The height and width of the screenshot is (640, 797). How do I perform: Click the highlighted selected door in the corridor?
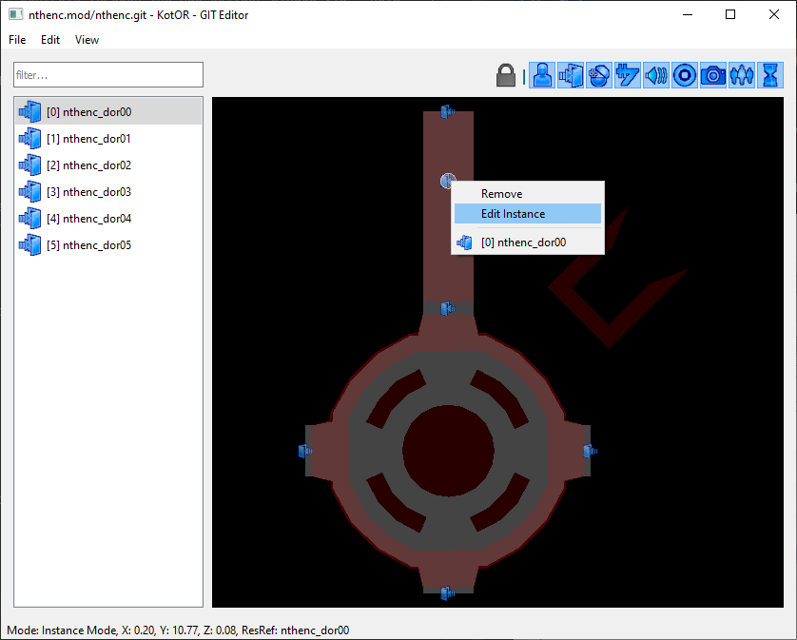tap(447, 181)
